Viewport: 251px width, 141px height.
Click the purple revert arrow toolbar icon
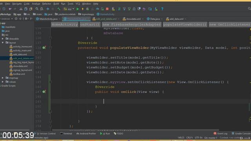144,9
